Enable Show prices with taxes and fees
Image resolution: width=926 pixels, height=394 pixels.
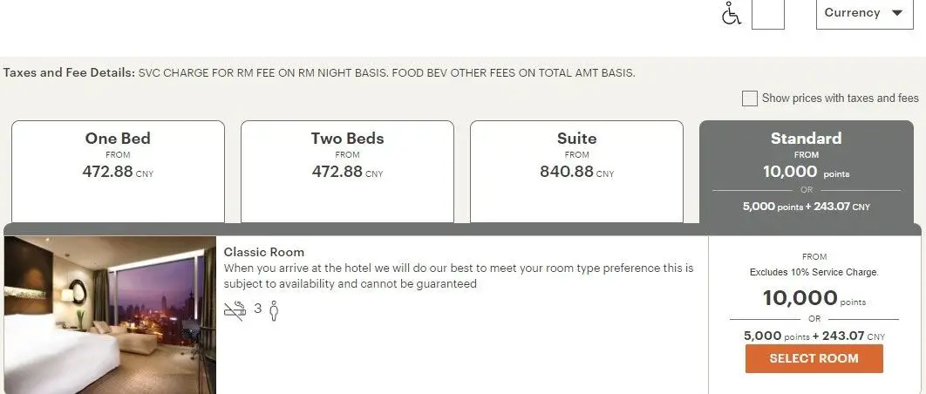750,98
